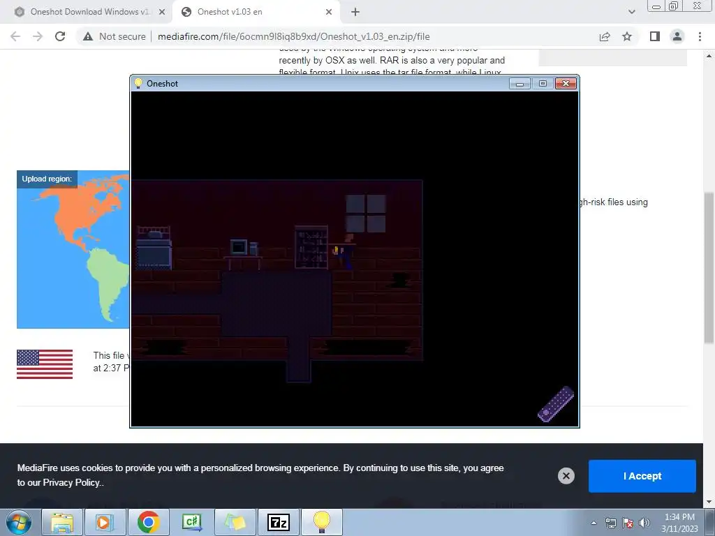Screen dimensions: 715x536
Task: Click the remote item in game corner
Action: click(x=555, y=404)
